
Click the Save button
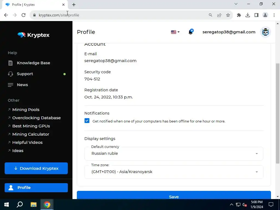point(174,195)
